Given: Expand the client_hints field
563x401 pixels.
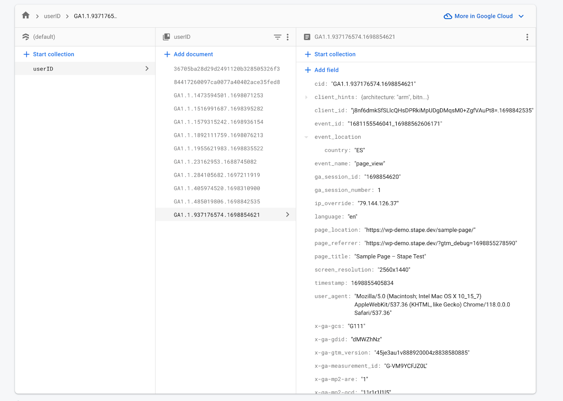Looking at the screenshot, I should [306, 97].
